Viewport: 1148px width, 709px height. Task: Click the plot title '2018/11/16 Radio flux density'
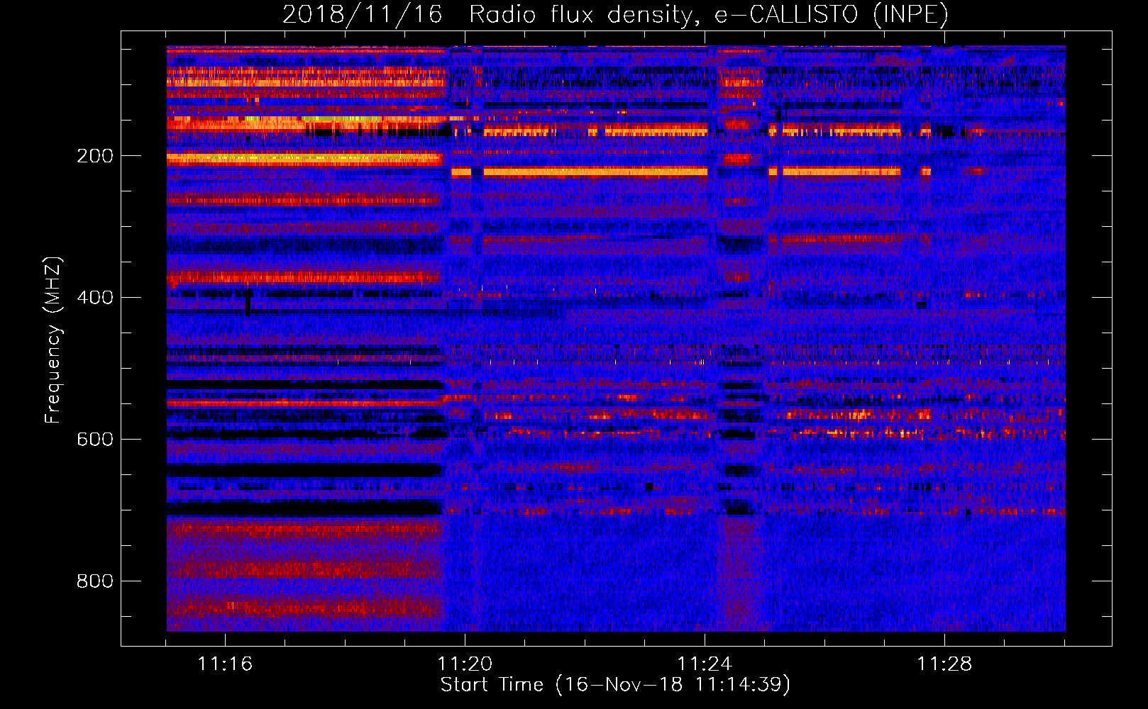click(615, 14)
